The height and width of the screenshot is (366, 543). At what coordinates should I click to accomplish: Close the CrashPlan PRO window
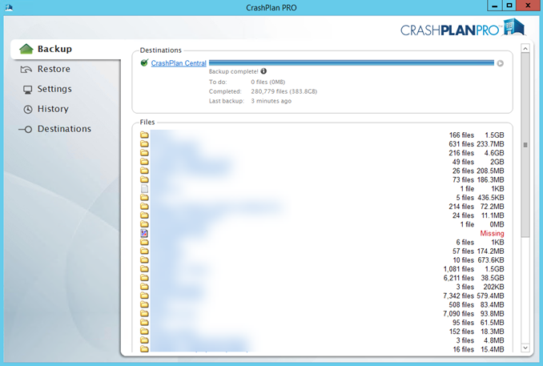tap(528, 6)
